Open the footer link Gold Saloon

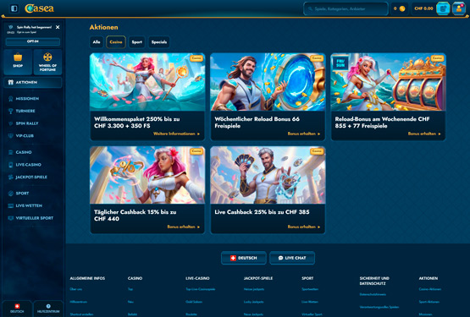194,302
